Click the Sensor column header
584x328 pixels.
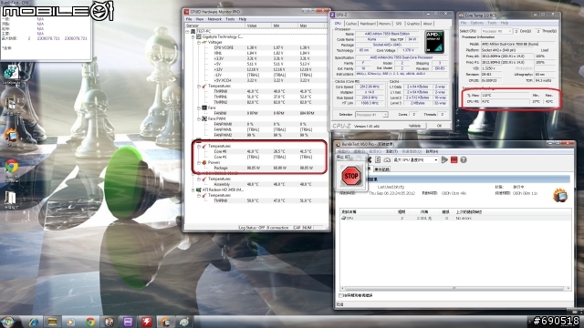point(215,26)
